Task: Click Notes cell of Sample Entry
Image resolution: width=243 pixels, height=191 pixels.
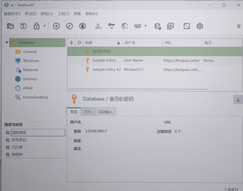Action: 209,60
